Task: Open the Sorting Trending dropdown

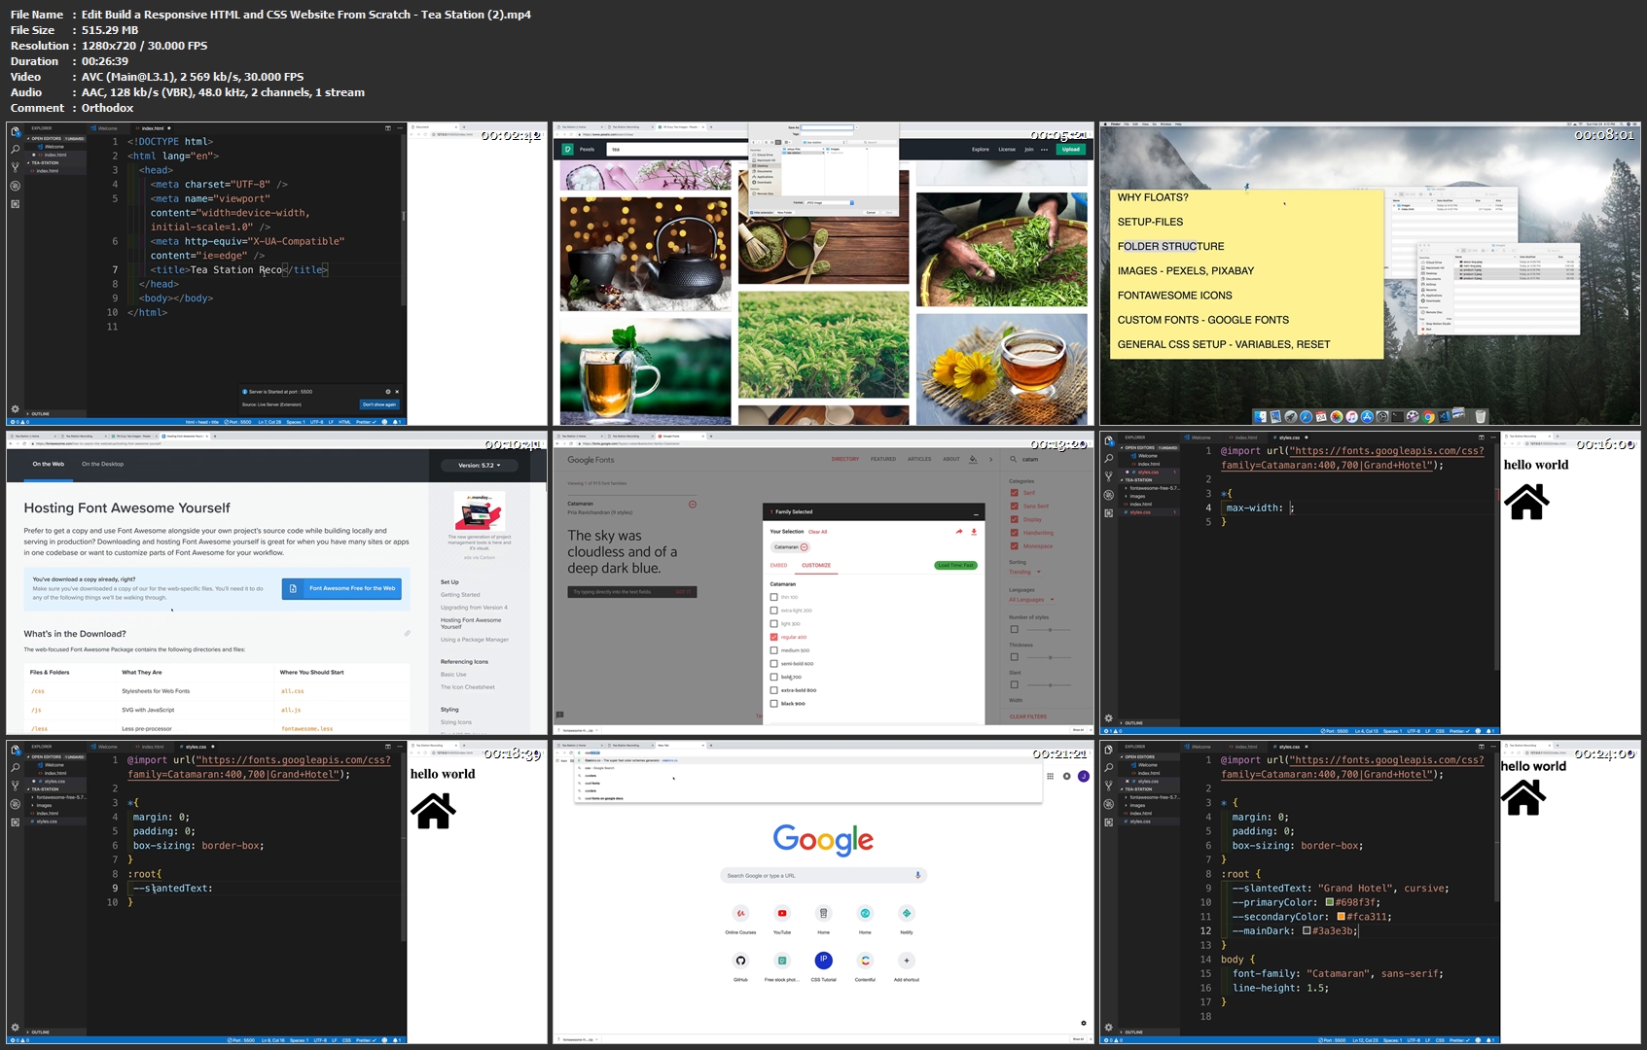Action: (1025, 572)
